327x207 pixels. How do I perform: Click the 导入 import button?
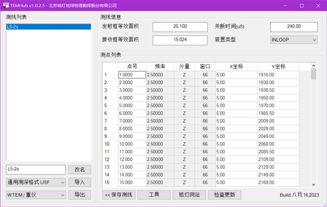[80, 182]
